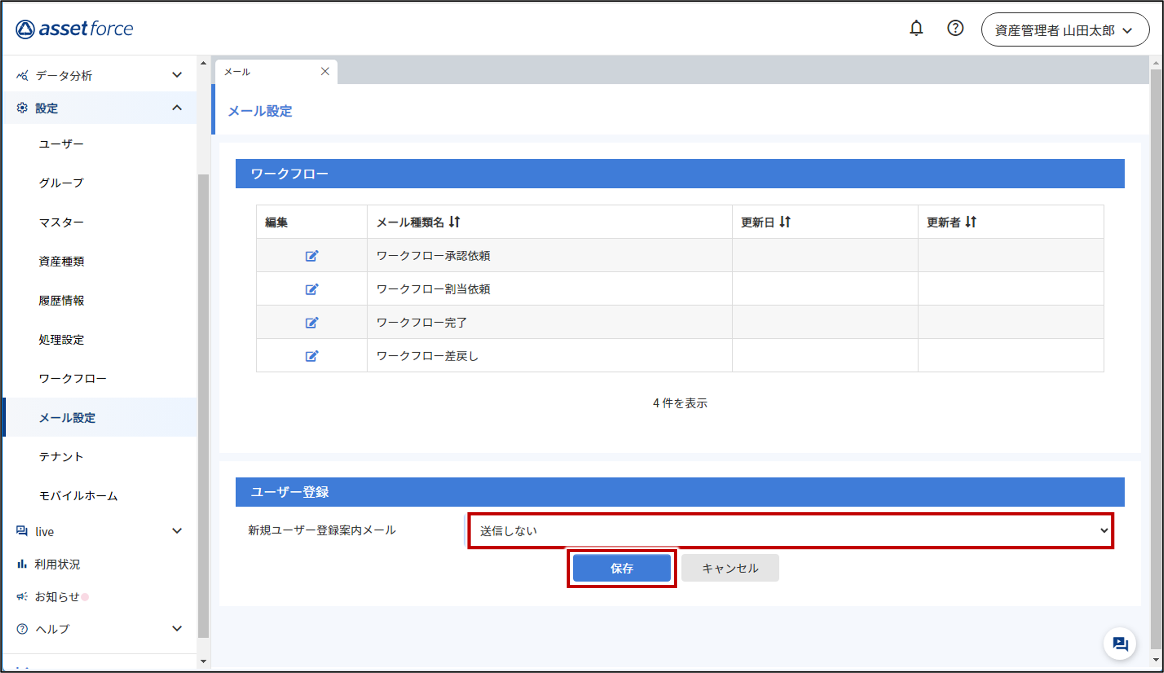The width and height of the screenshot is (1164, 673).
Task: Click the ワークフロー完了 name cell
Action: point(550,322)
